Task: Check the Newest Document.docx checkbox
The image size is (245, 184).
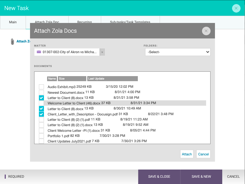Action: [x=41, y=92]
